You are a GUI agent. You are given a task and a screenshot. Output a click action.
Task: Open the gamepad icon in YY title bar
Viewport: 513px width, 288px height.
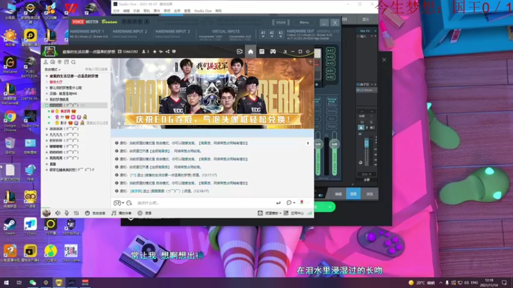[x=273, y=52]
